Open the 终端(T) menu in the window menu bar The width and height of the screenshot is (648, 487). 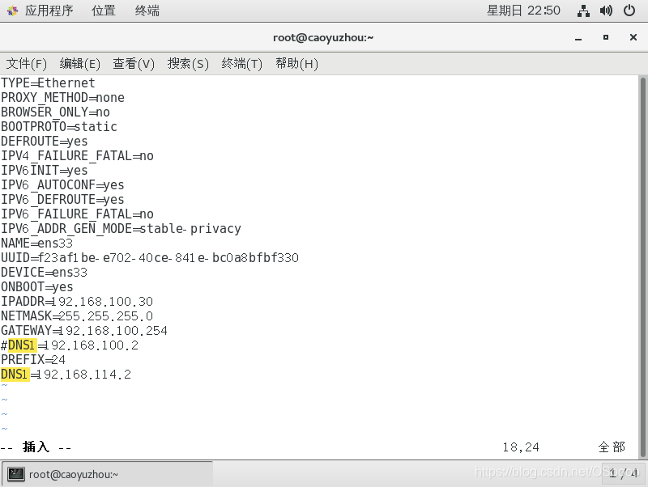pyautogui.click(x=241, y=64)
